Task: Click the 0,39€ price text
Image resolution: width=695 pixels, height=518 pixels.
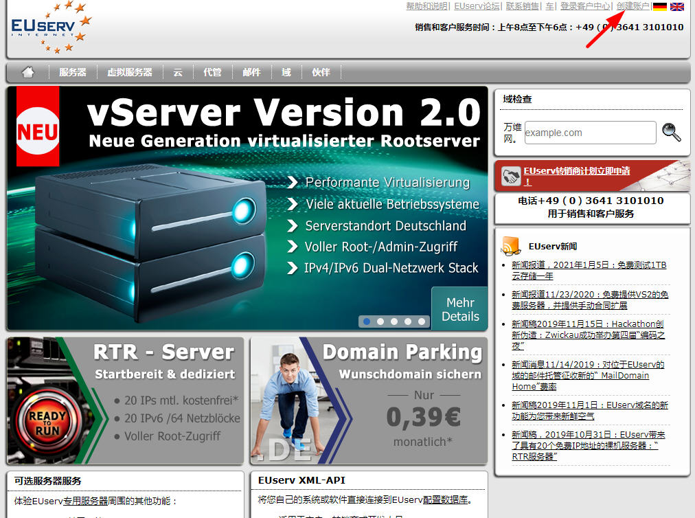Action: pos(424,417)
